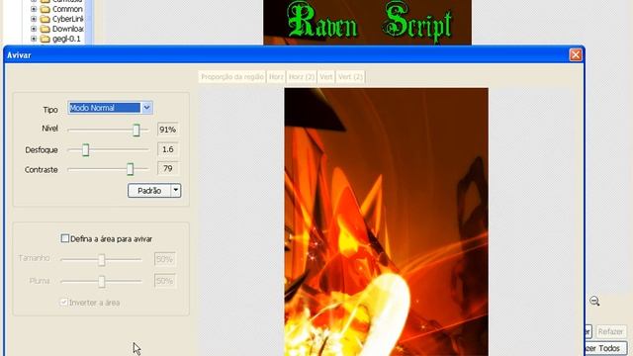633x356 pixels.
Task: Click the Nível slider handle
Action: coord(136,130)
